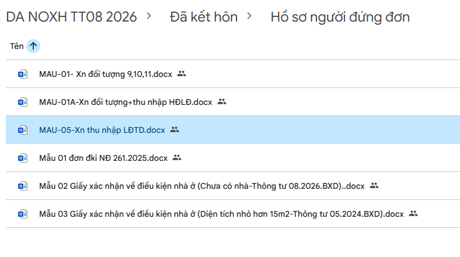Navigate to Đã kết hôn folder
Image resolution: width=460 pixels, height=257 pixels.
coord(203,17)
